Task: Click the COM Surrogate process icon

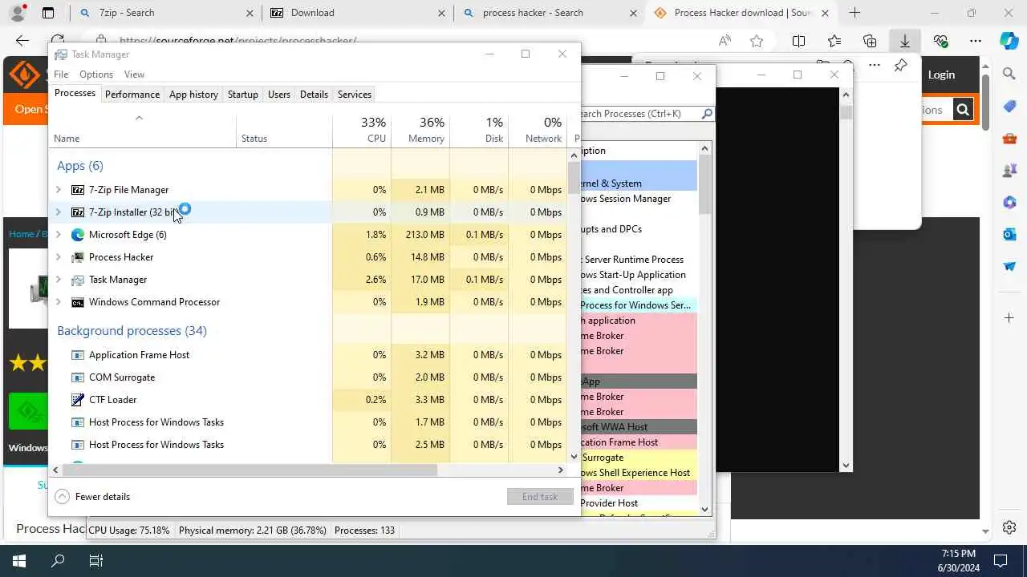Action: (x=78, y=377)
